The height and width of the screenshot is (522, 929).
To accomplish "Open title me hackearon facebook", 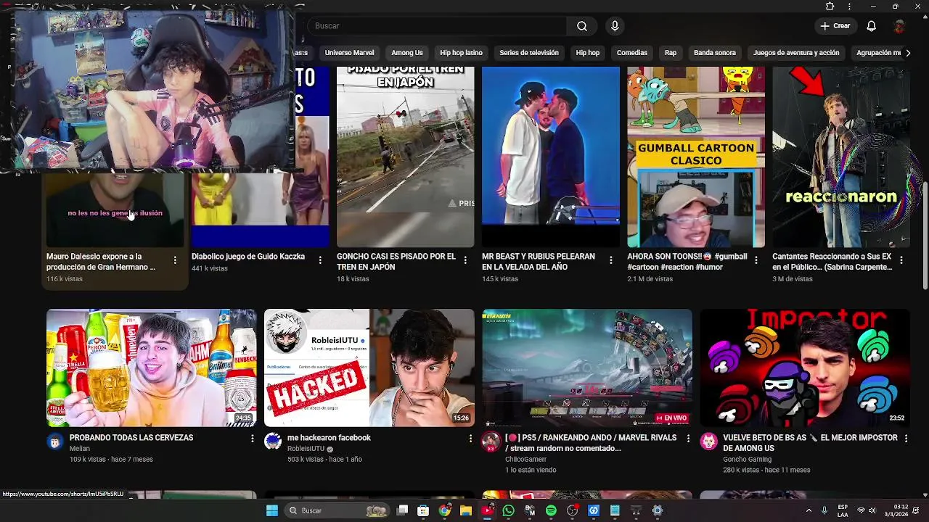I will [x=329, y=438].
